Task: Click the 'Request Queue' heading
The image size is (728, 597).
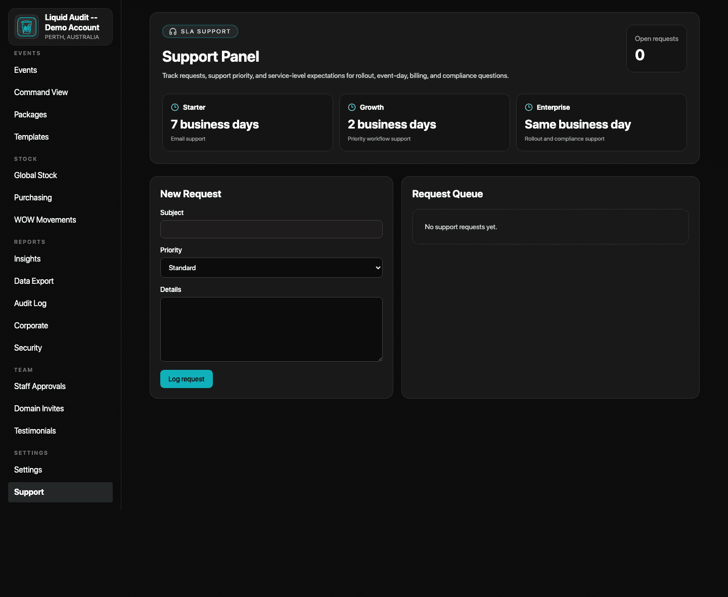Action: tap(447, 194)
